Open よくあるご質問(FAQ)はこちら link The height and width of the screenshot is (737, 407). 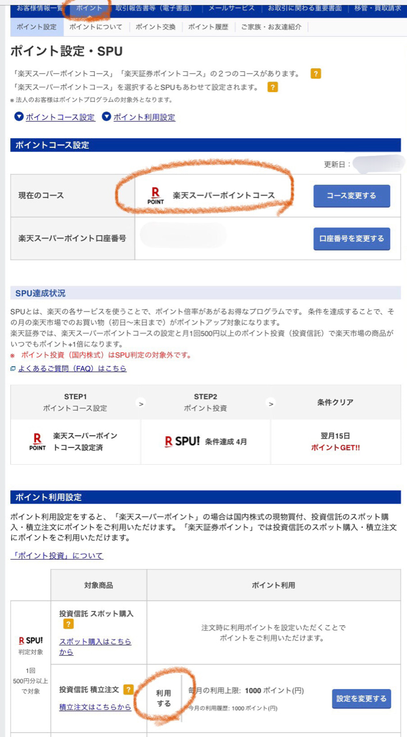click(x=72, y=368)
